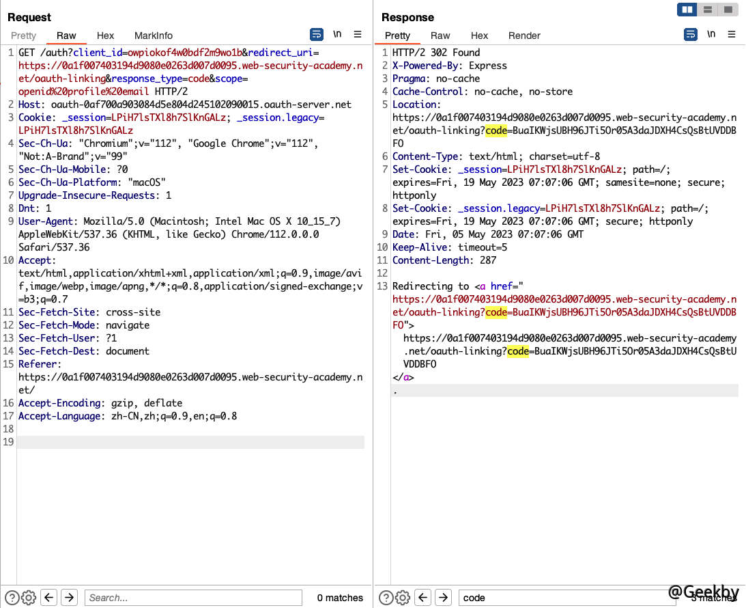Toggle word wrap in the Request panel
This screenshot has height=608, width=746.
tap(317, 34)
